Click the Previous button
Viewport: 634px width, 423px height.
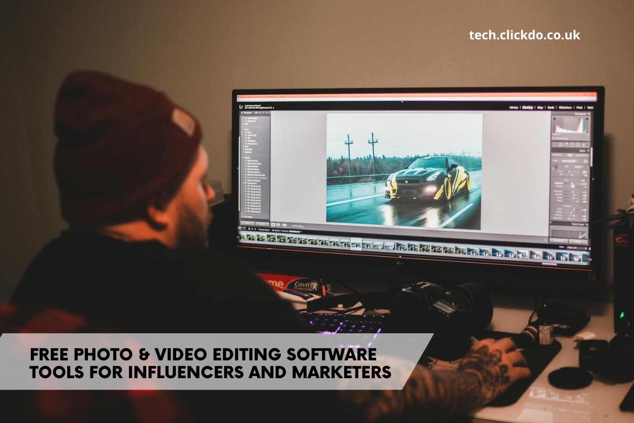click(x=559, y=241)
